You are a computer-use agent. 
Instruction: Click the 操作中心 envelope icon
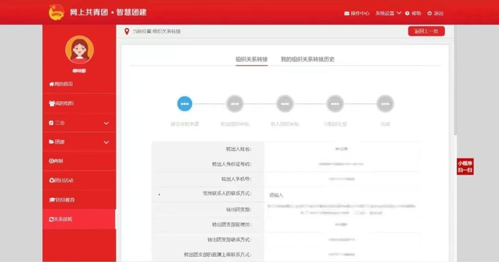(347, 13)
